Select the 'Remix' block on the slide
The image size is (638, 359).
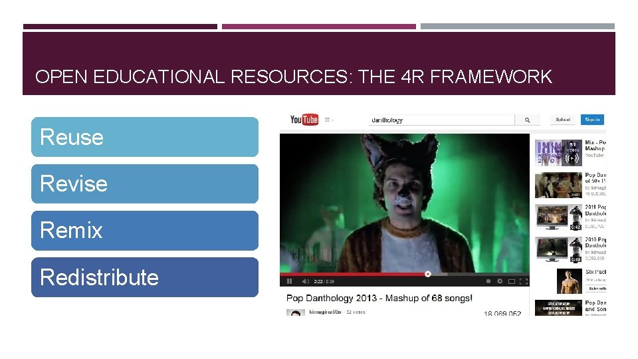145,231
